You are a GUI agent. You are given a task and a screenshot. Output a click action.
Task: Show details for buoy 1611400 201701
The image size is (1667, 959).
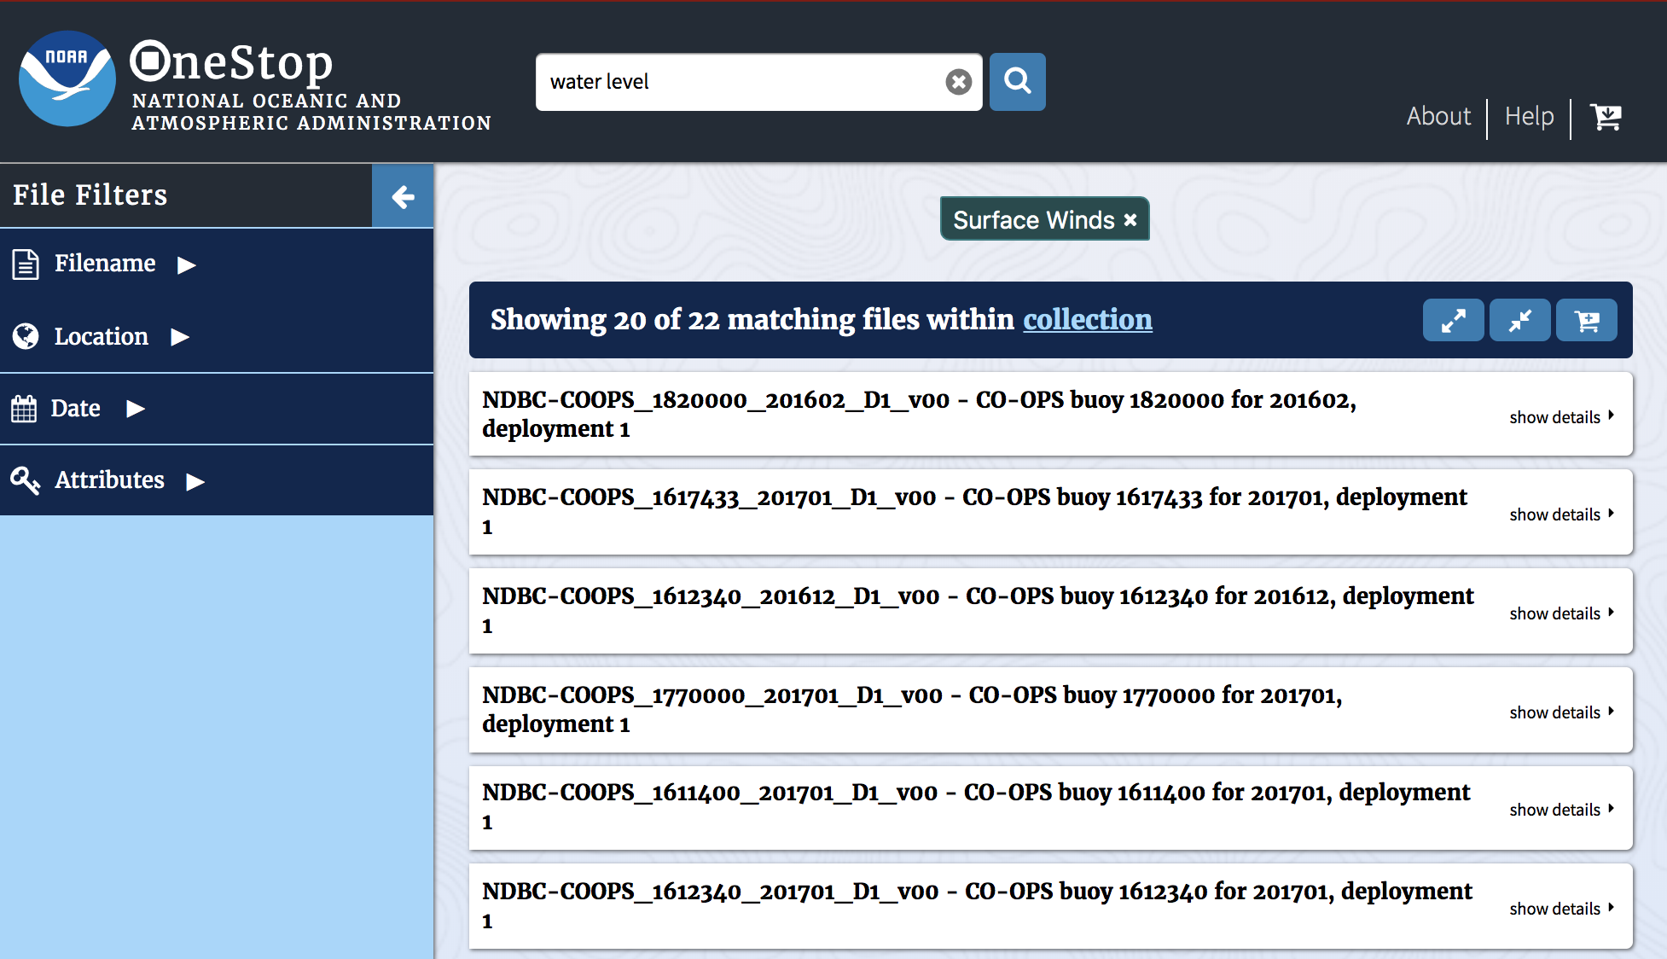point(1562,810)
